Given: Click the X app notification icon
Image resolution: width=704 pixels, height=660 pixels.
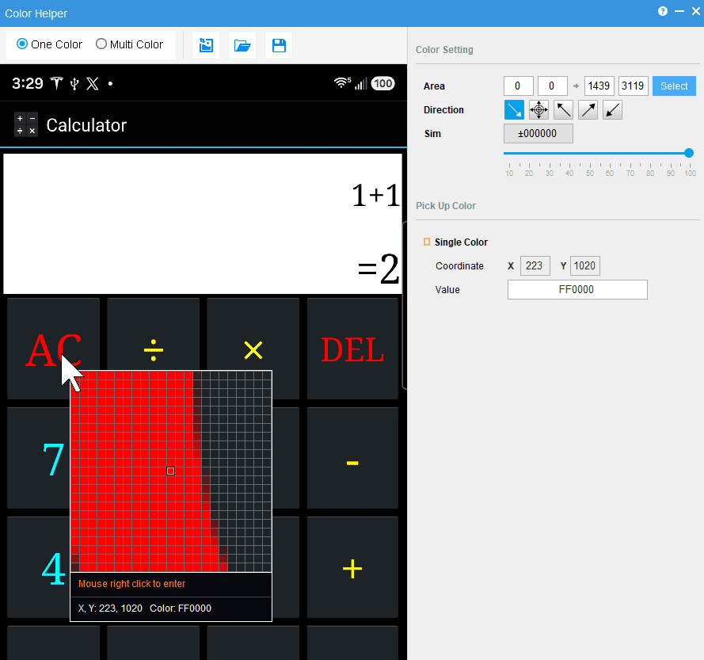Looking at the screenshot, I should 93,83.
